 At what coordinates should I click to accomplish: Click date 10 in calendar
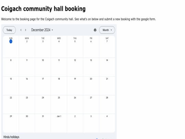[x=43, y=60]
